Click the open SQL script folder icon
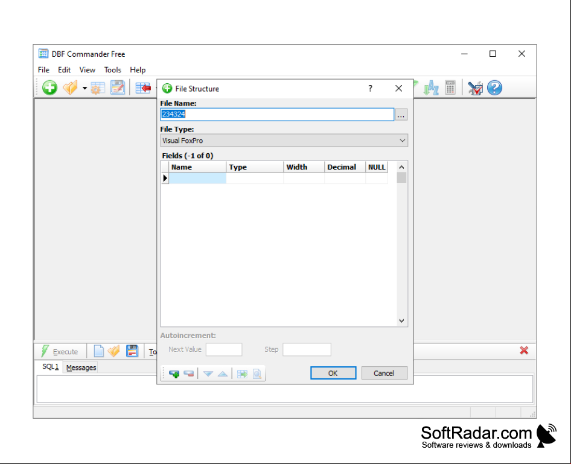571x464 pixels. [114, 351]
